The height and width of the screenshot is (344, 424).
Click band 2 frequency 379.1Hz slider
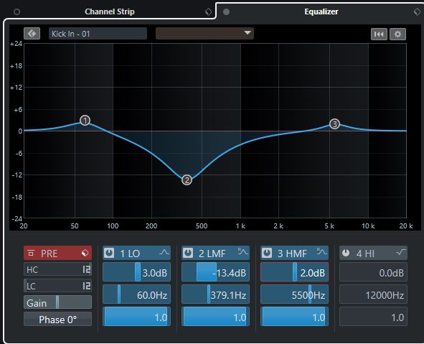tap(215, 294)
